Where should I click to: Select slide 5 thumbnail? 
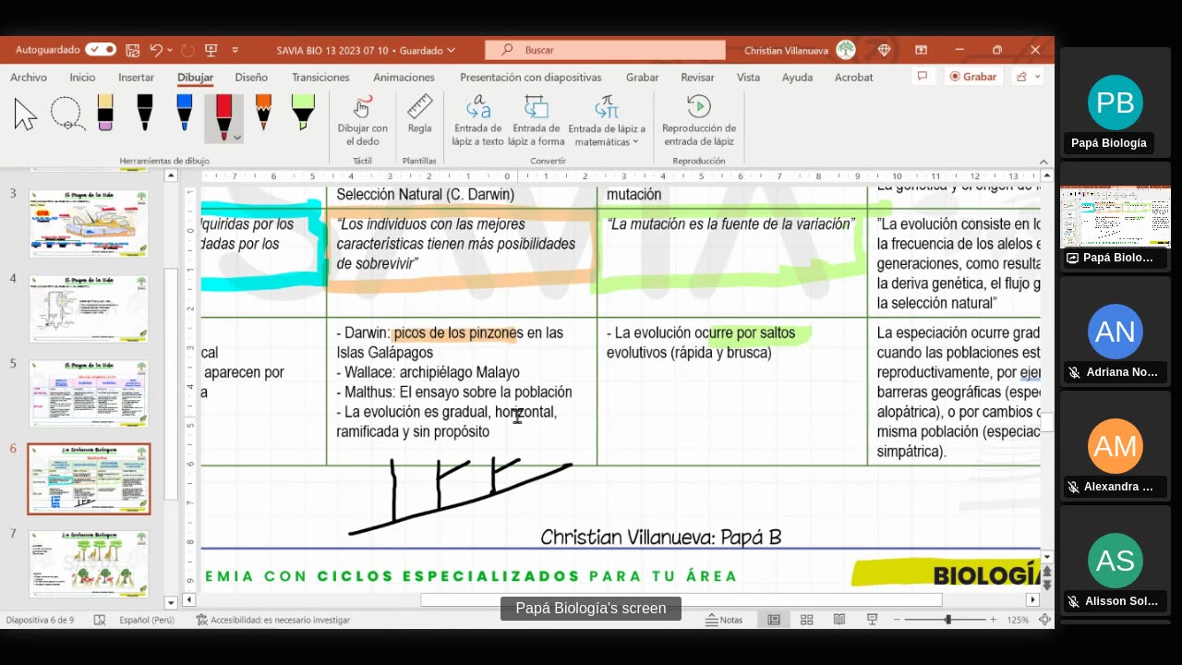click(x=88, y=393)
